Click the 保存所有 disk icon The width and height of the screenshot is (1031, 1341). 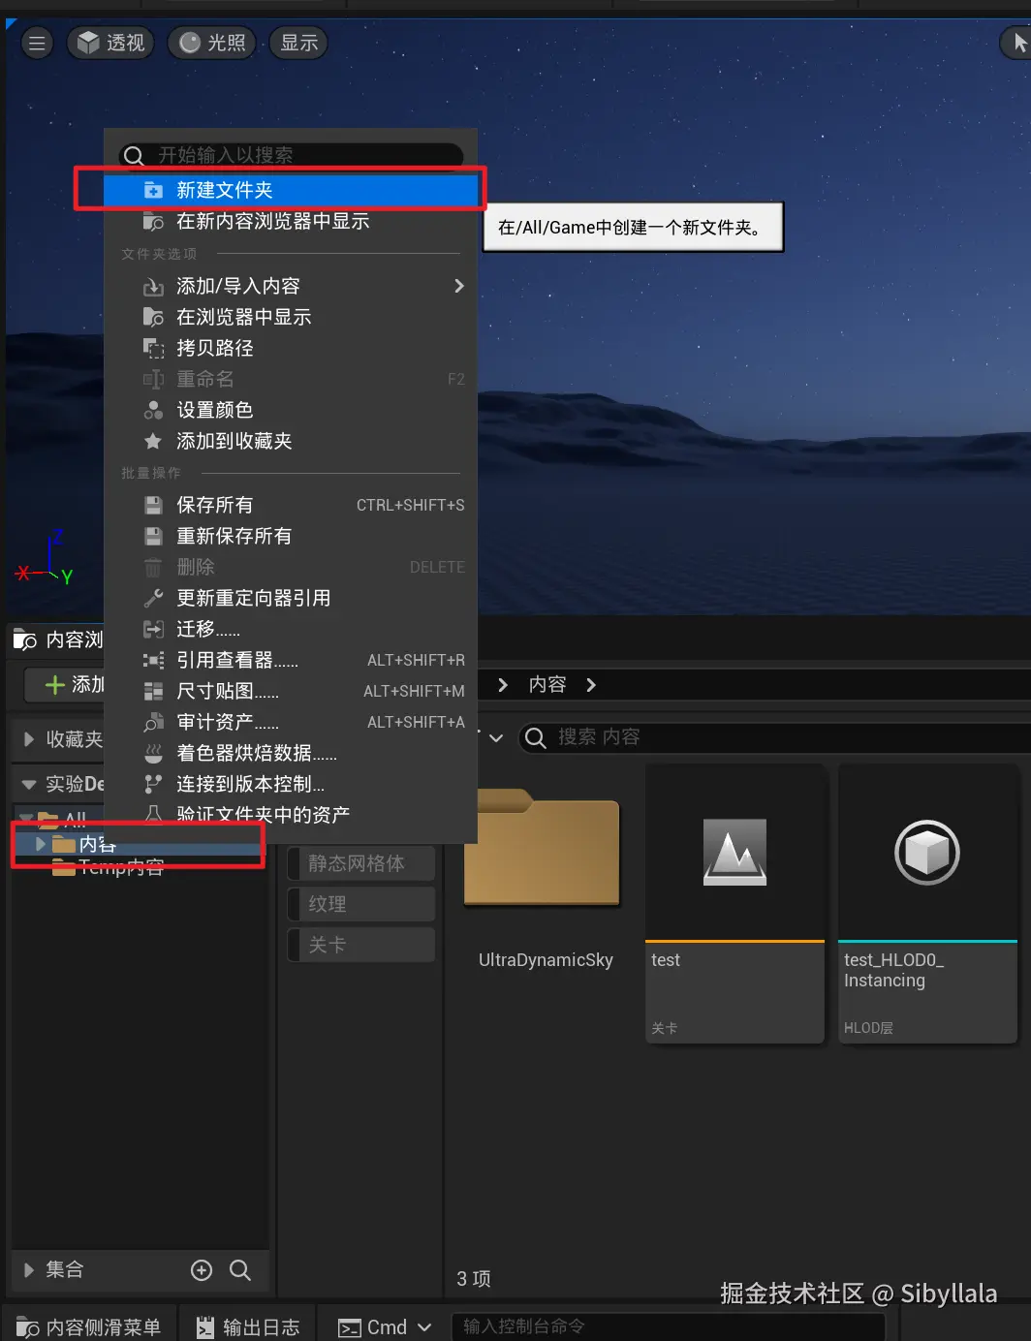[153, 505]
